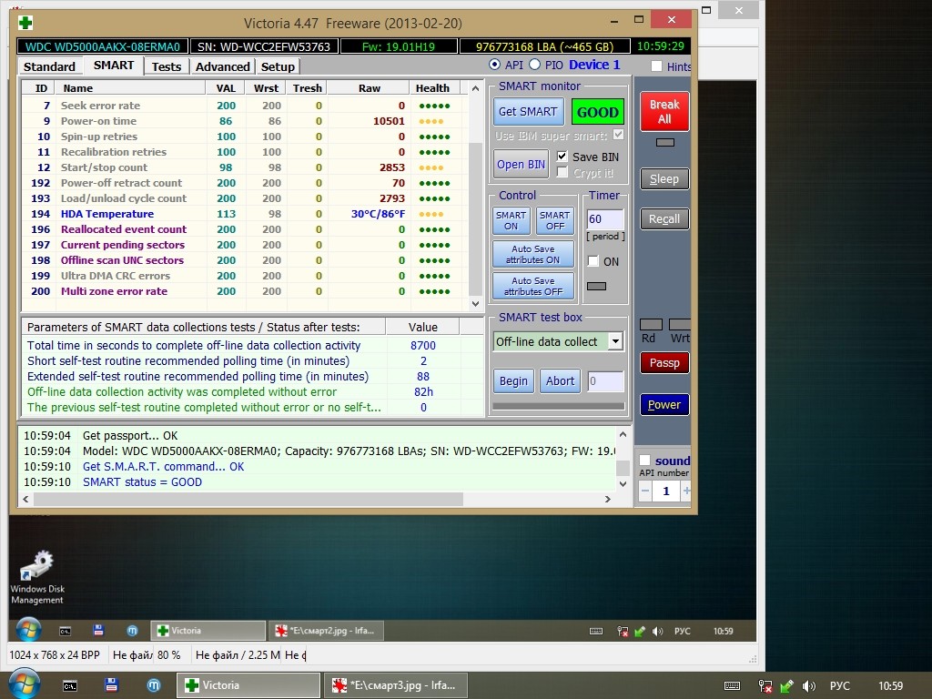Decrease the API number with the minus button
Viewport: 932px width, 699px height.
coord(645,491)
